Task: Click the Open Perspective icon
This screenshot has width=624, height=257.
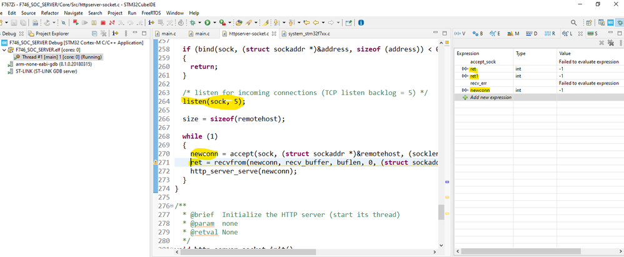Action: (x=589, y=23)
